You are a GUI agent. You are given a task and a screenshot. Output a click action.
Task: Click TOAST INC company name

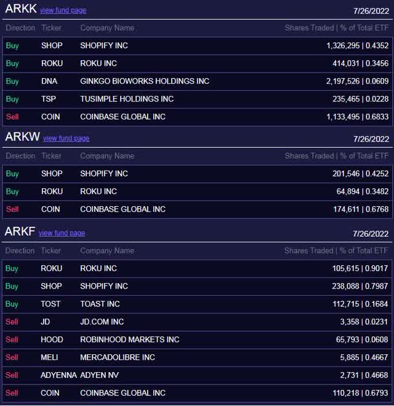coord(100,304)
